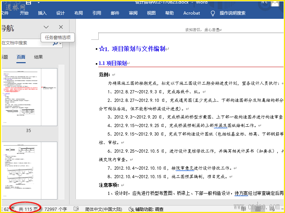Click heading ☆1. 项目策划与文件编制
The height and width of the screenshot is (213, 285).
(x=132, y=49)
